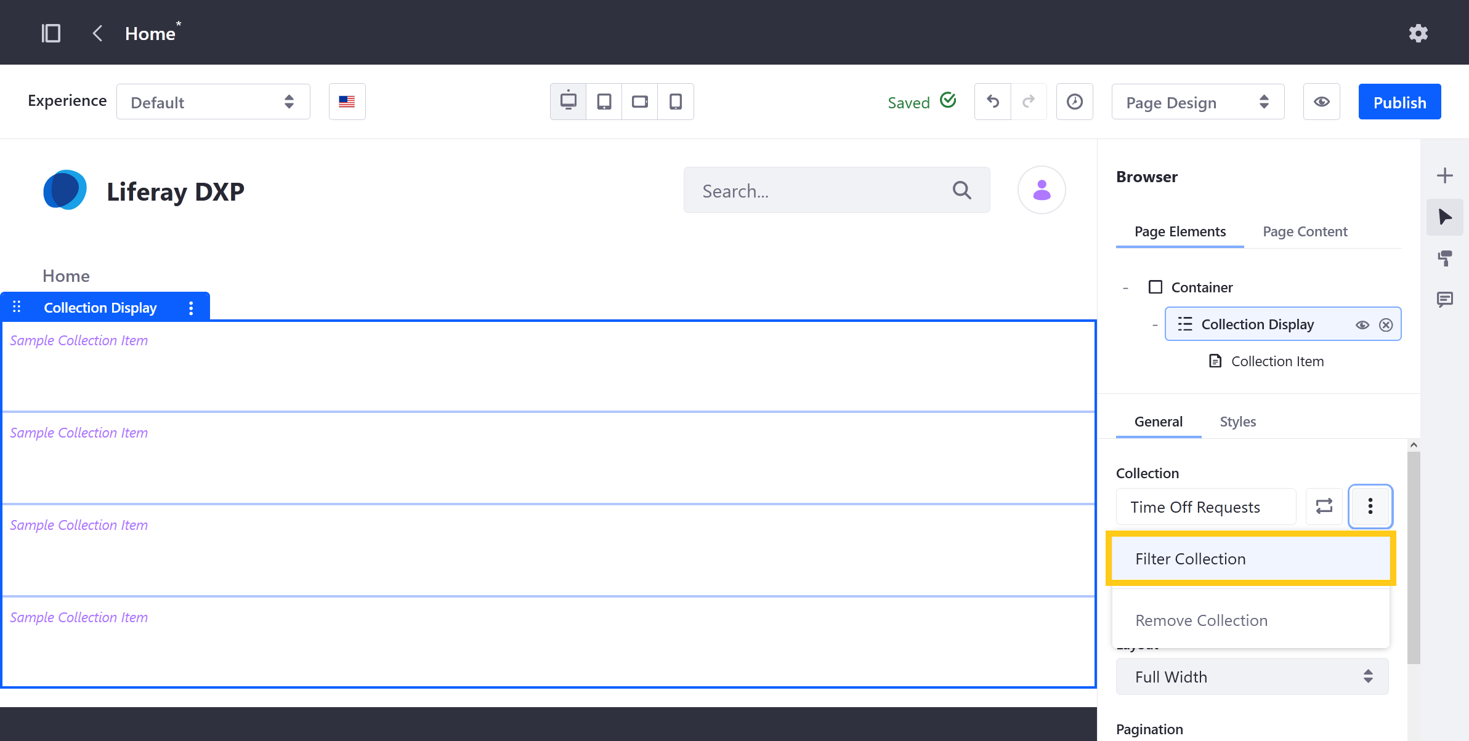Image resolution: width=1469 pixels, height=741 pixels.
Task: Switch to the General tab
Action: [x=1159, y=422]
